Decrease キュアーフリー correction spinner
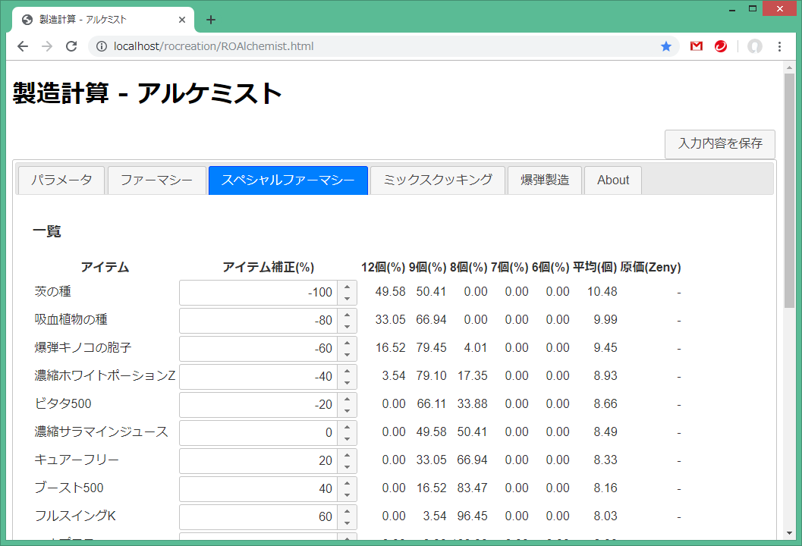The height and width of the screenshot is (546, 802). (347, 467)
